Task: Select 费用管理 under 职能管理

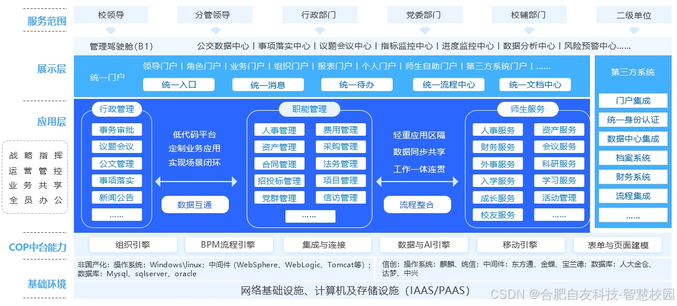Action: pyautogui.click(x=341, y=129)
